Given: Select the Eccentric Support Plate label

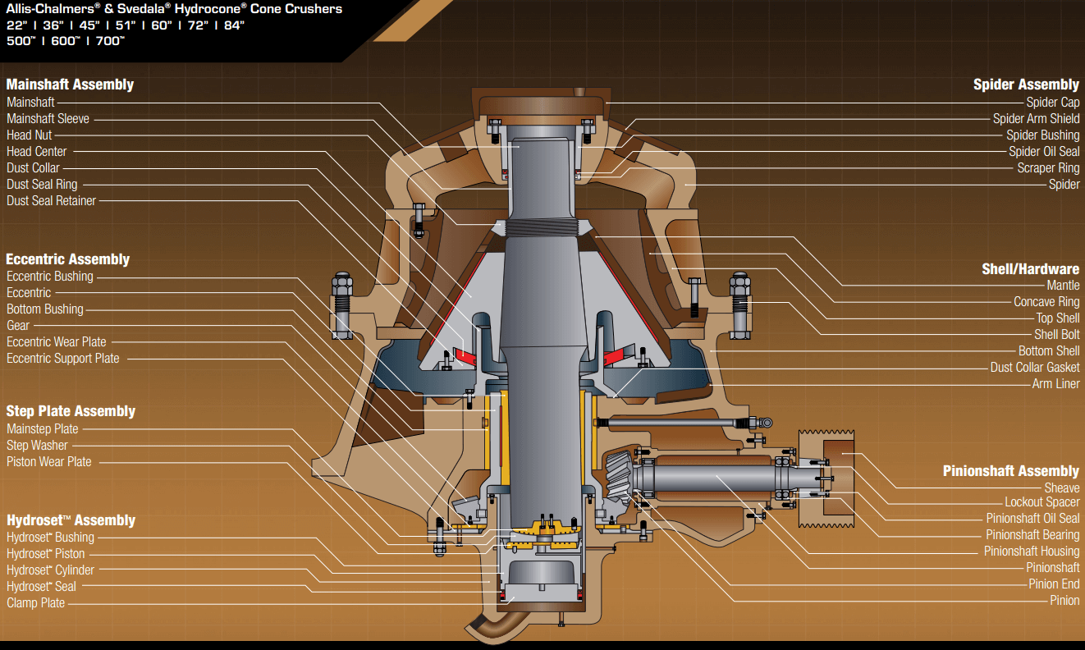Looking at the screenshot, I should coord(63,359).
